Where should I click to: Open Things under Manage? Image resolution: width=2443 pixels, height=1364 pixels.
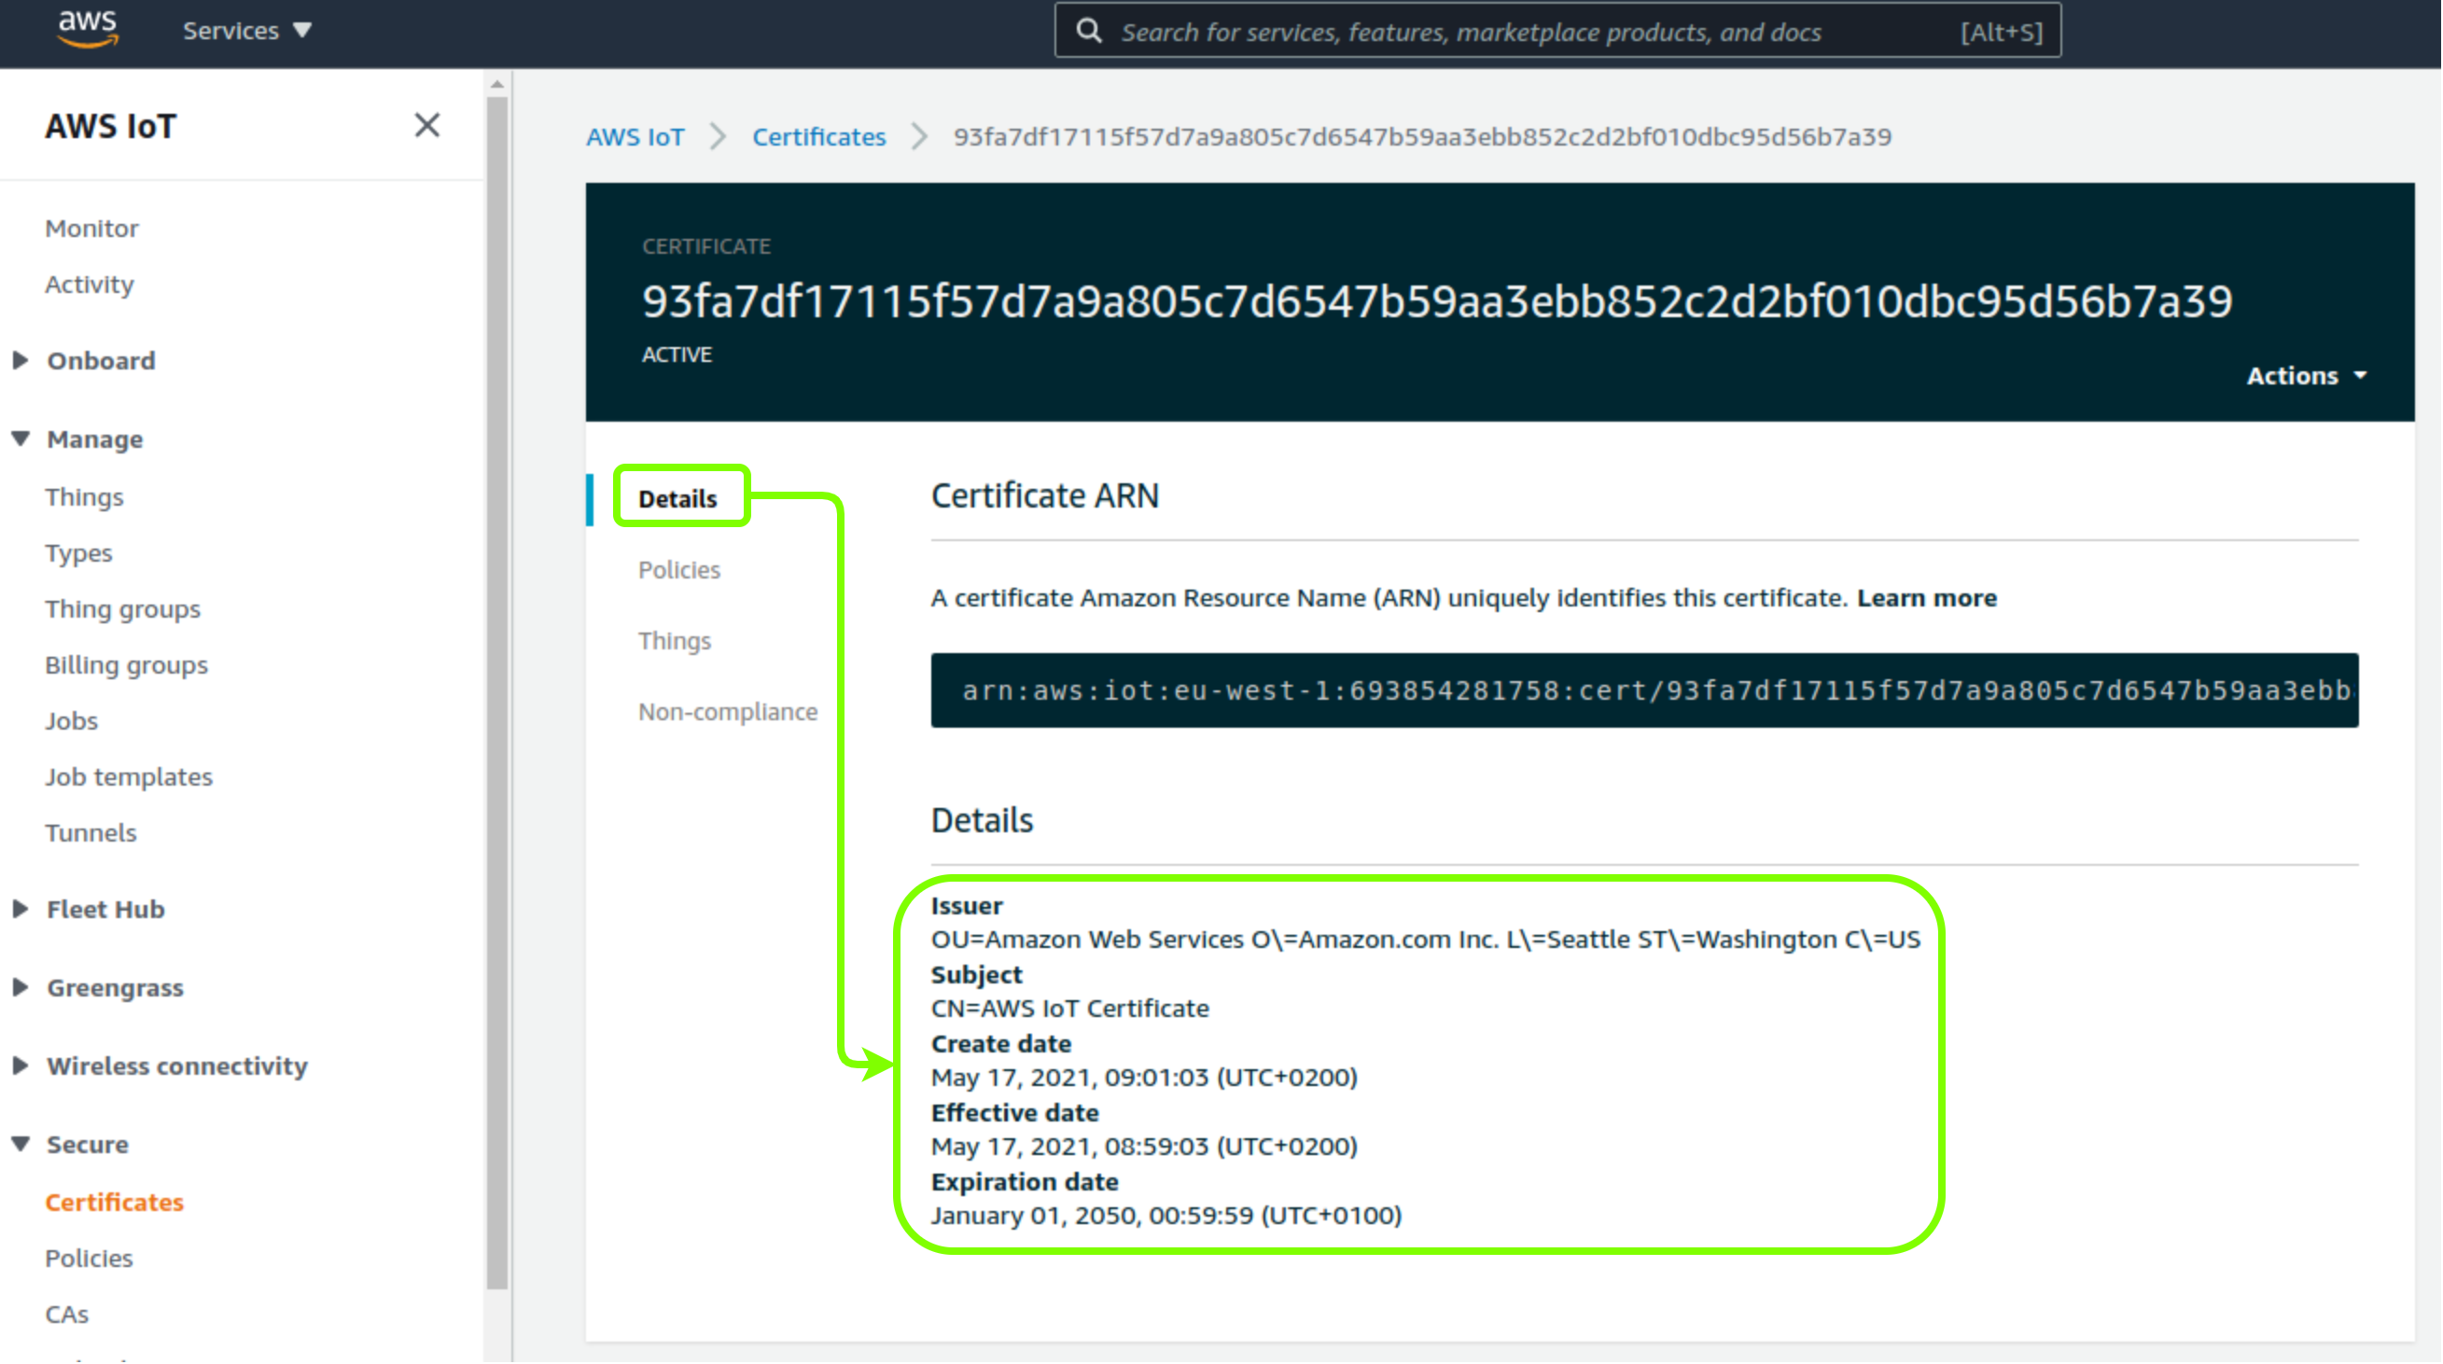(84, 497)
